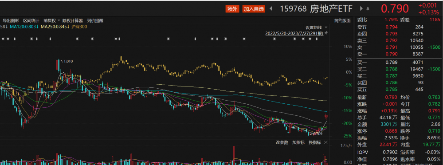Toggle the 场外 badge

click(x=232, y=9)
